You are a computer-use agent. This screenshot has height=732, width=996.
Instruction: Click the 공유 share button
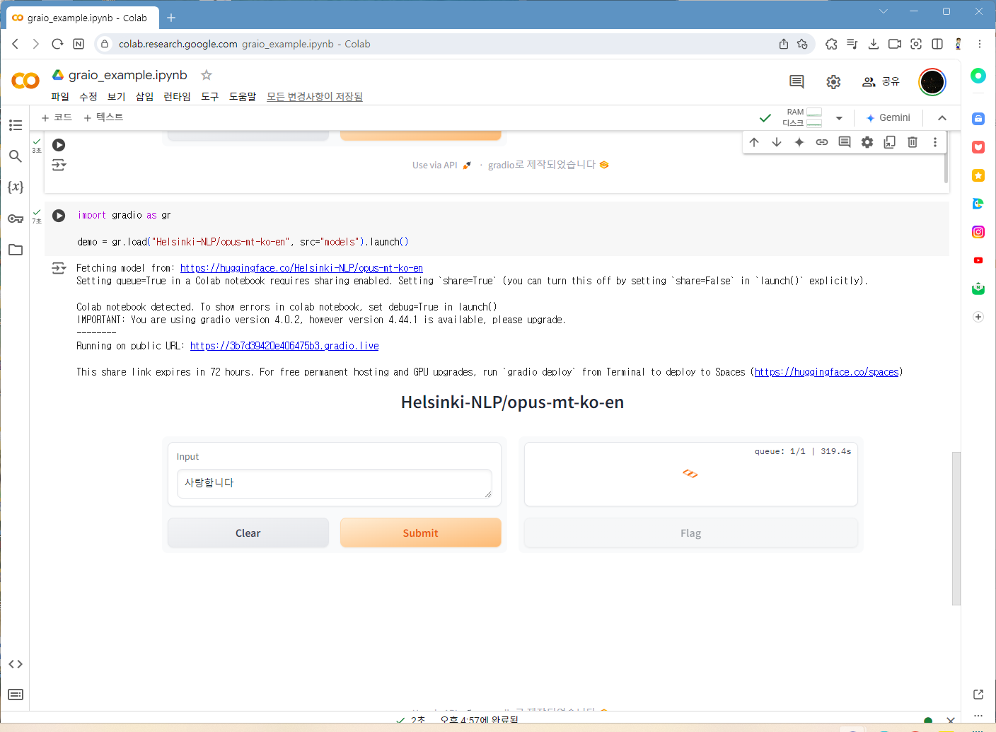[881, 82]
